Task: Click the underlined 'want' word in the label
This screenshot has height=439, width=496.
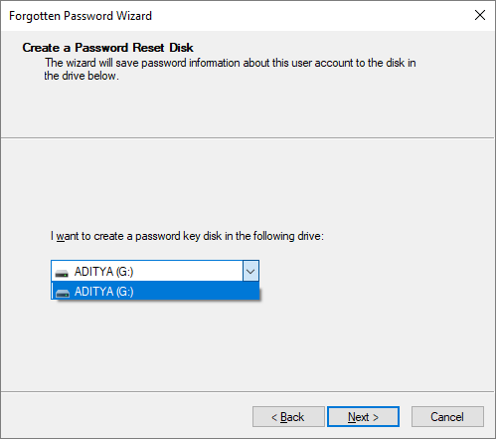Action: [x=68, y=236]
